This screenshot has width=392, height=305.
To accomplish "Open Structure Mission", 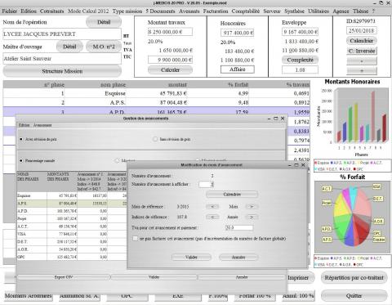I will pos(62,71).
